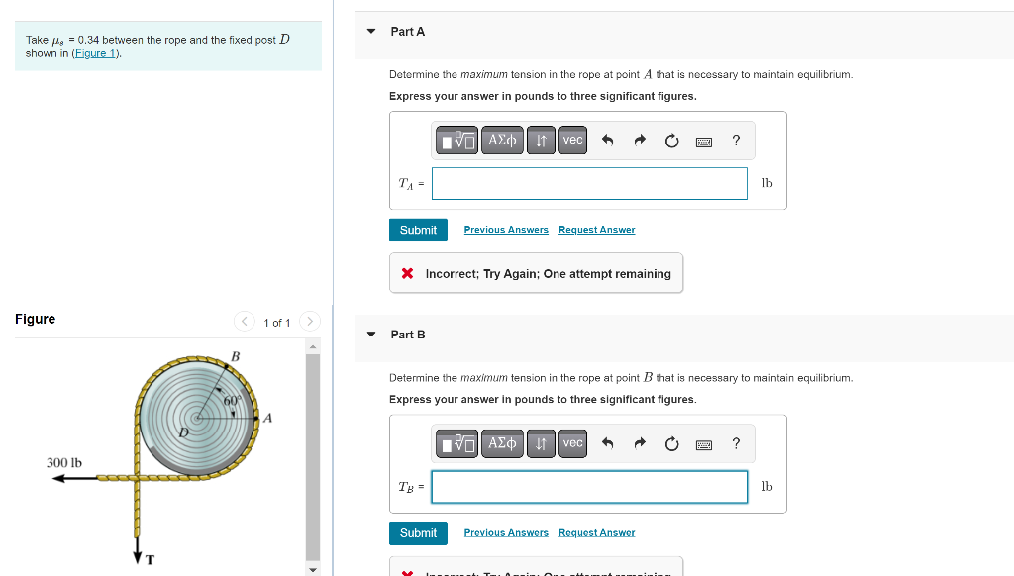Submit the answer for Part A
1014x576 pixels.
pyautogui.click(x=418, y=229)
